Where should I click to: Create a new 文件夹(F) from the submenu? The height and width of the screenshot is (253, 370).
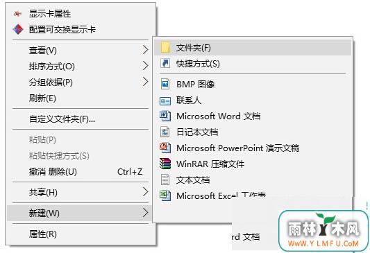point(253,48)
